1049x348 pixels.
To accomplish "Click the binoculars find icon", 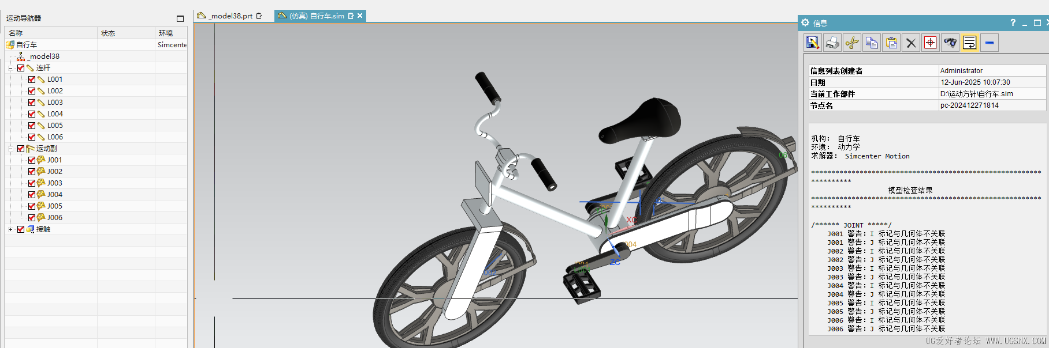I will click(950, 43).
